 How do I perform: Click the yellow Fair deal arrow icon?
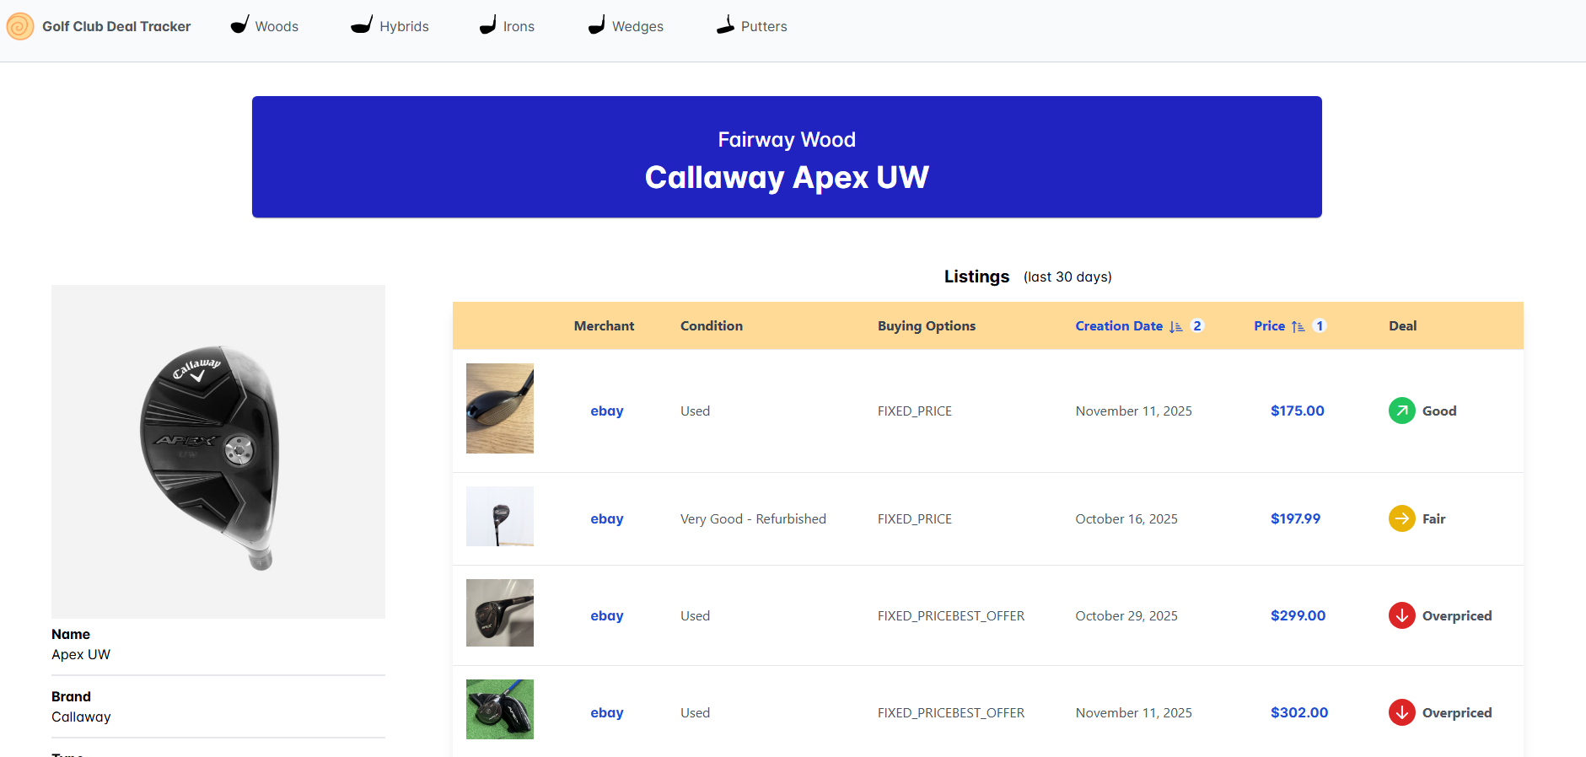click(1401, 518)
